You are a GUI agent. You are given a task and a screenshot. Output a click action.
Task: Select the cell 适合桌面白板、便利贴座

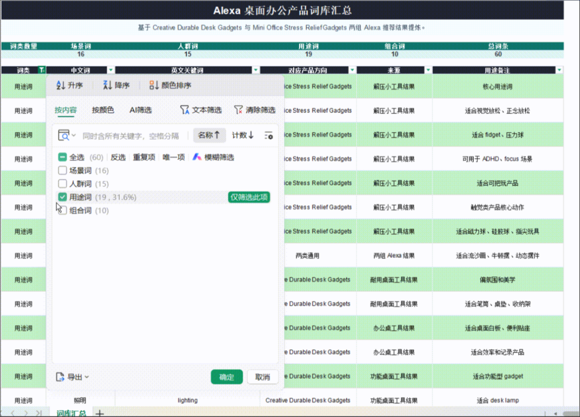[x=497, y=328]
